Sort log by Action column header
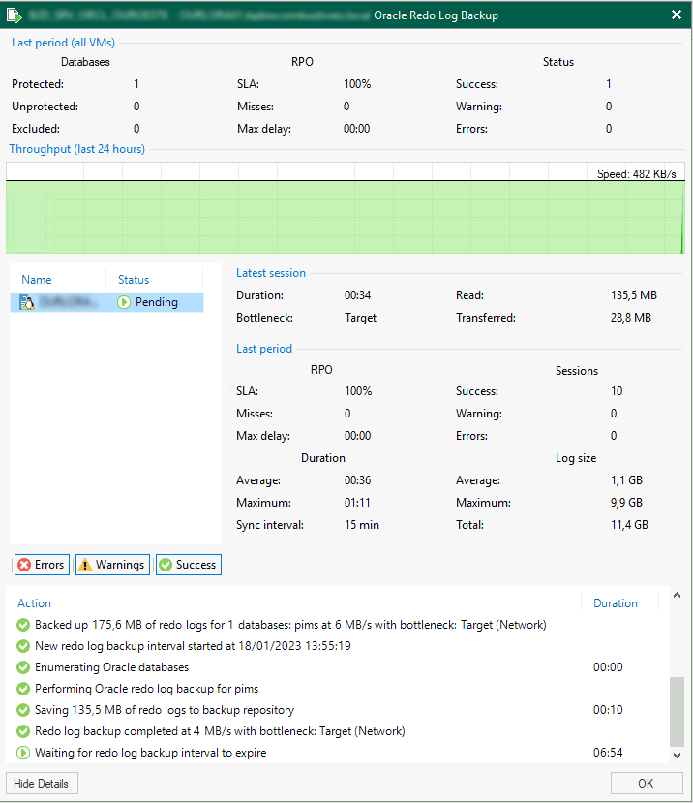Viewport: 693px width, 803px height. (x=34, y=603)
